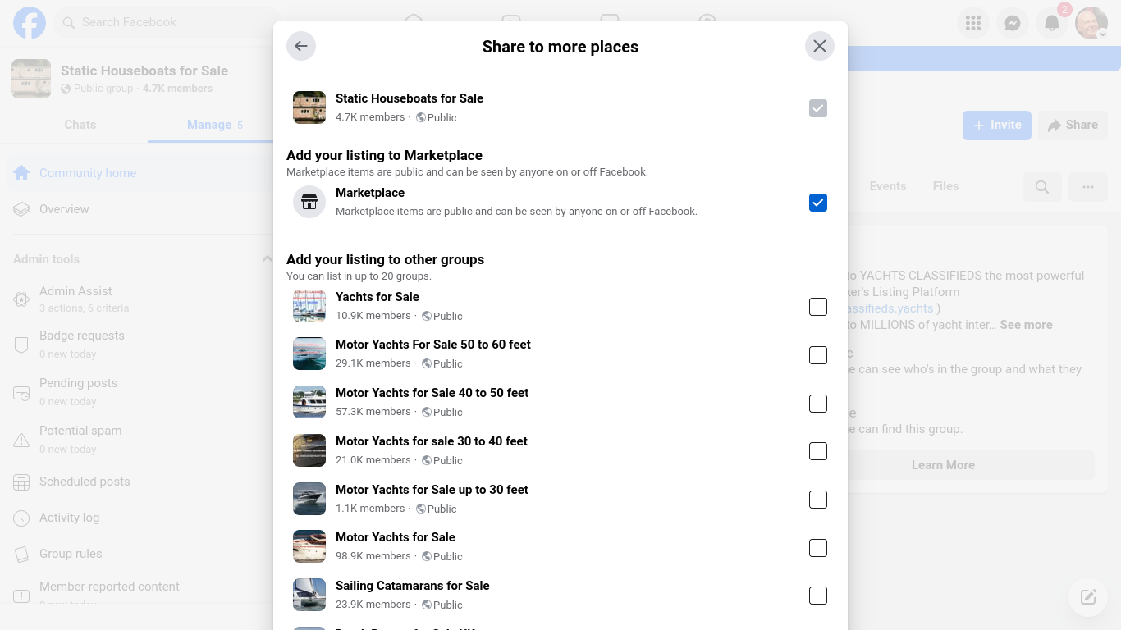Click the Potential spam warning icon

pos(21,441)
